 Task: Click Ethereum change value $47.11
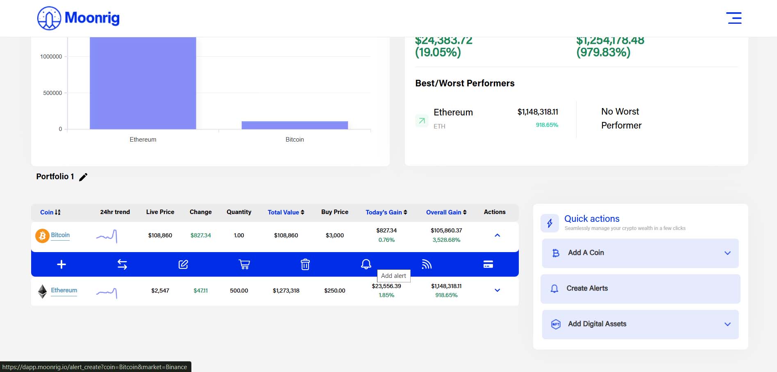point(201,291)
